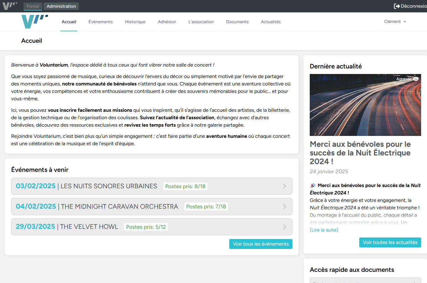Click the Agrandir eye icon on the news image

click(416, 79)
